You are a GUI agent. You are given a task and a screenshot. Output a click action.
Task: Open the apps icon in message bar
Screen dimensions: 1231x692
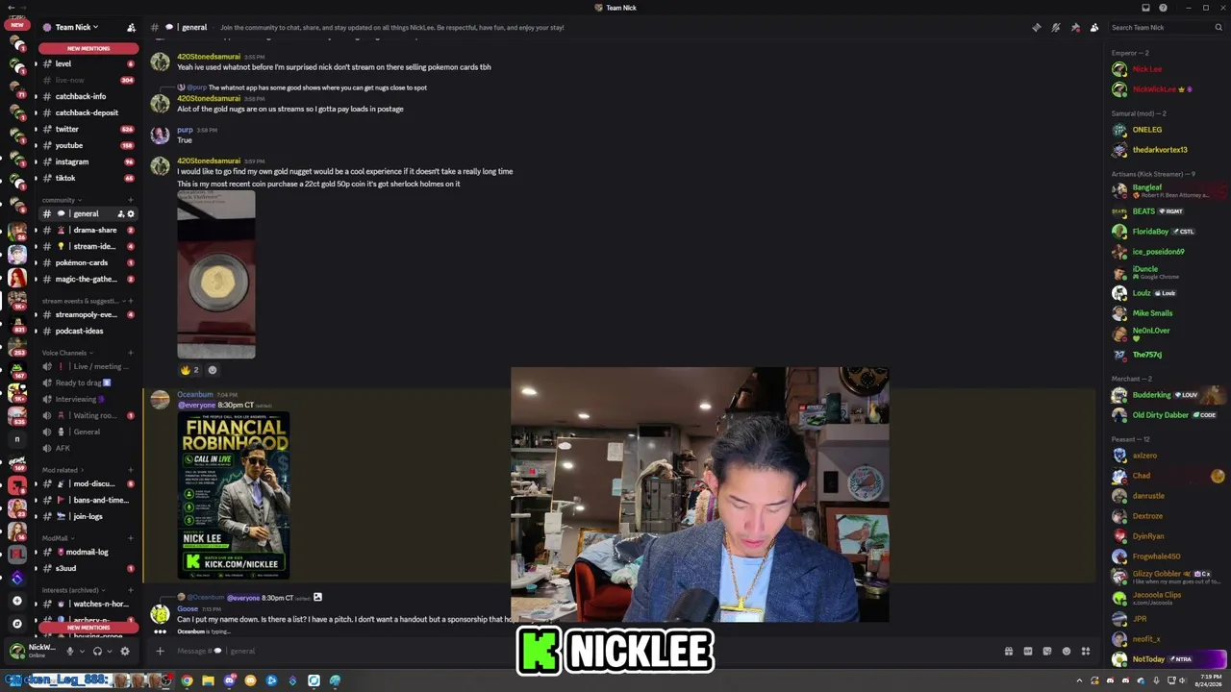point(1086,651)
